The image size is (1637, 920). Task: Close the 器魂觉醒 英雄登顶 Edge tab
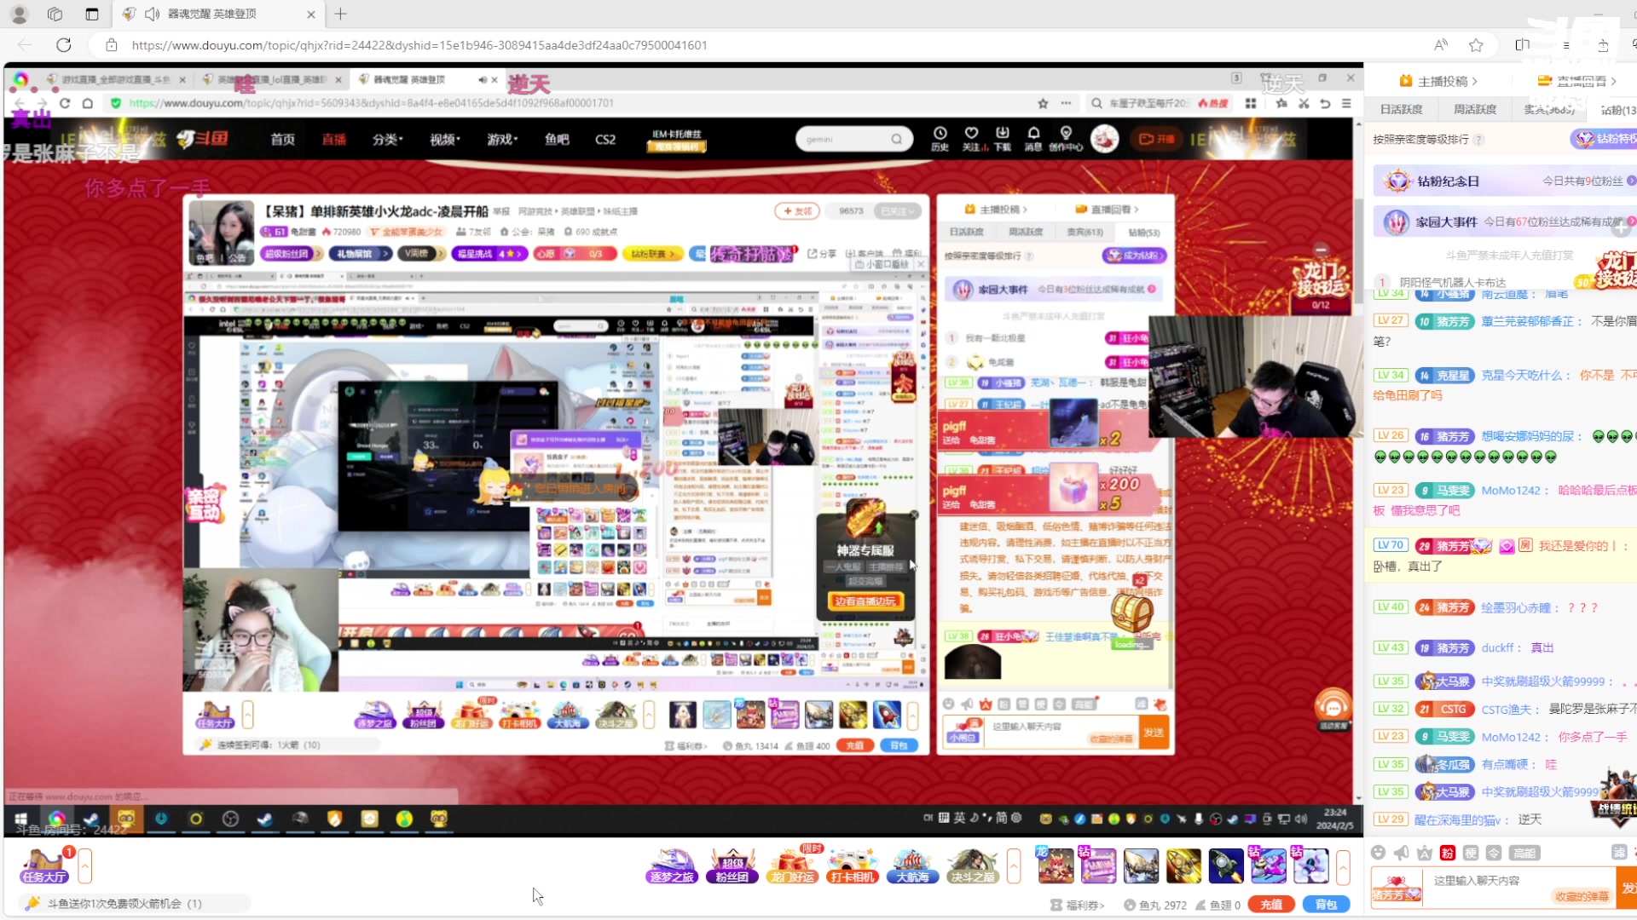pos(310,14)
